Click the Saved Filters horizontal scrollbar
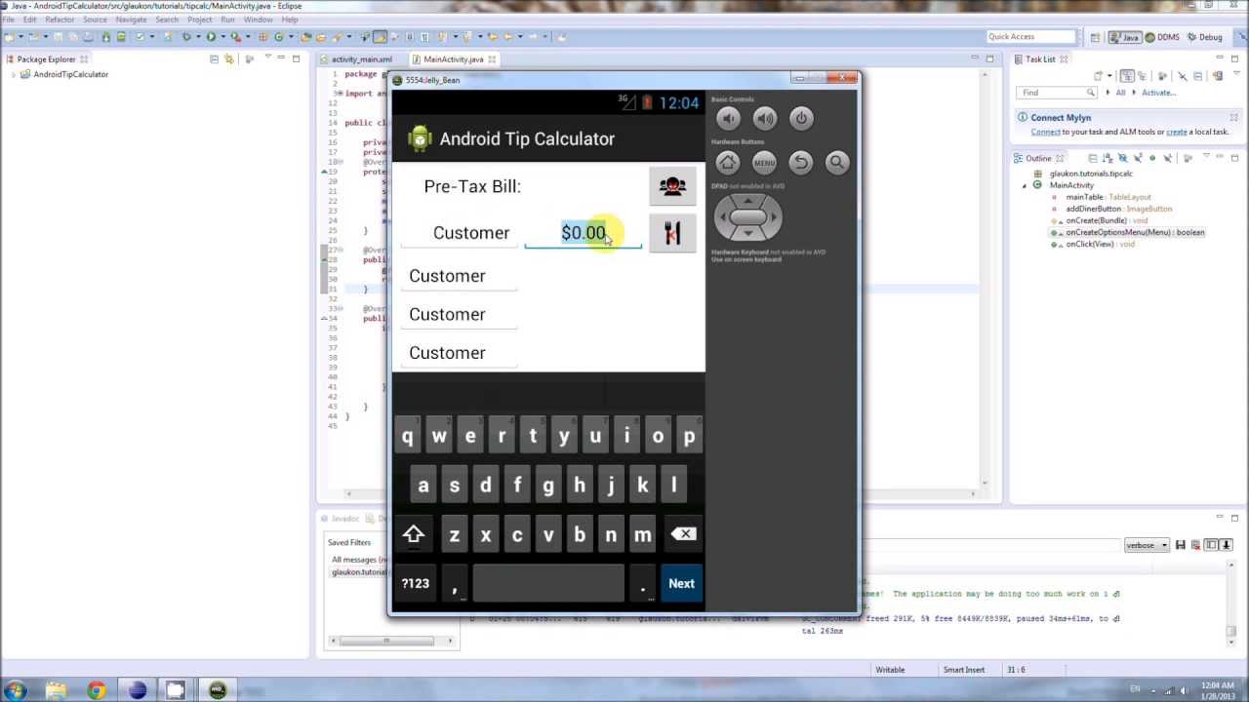 click(x=392, y=641)
